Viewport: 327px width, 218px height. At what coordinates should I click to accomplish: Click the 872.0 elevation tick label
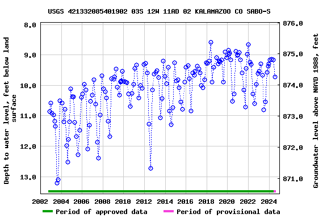[293, 148]
